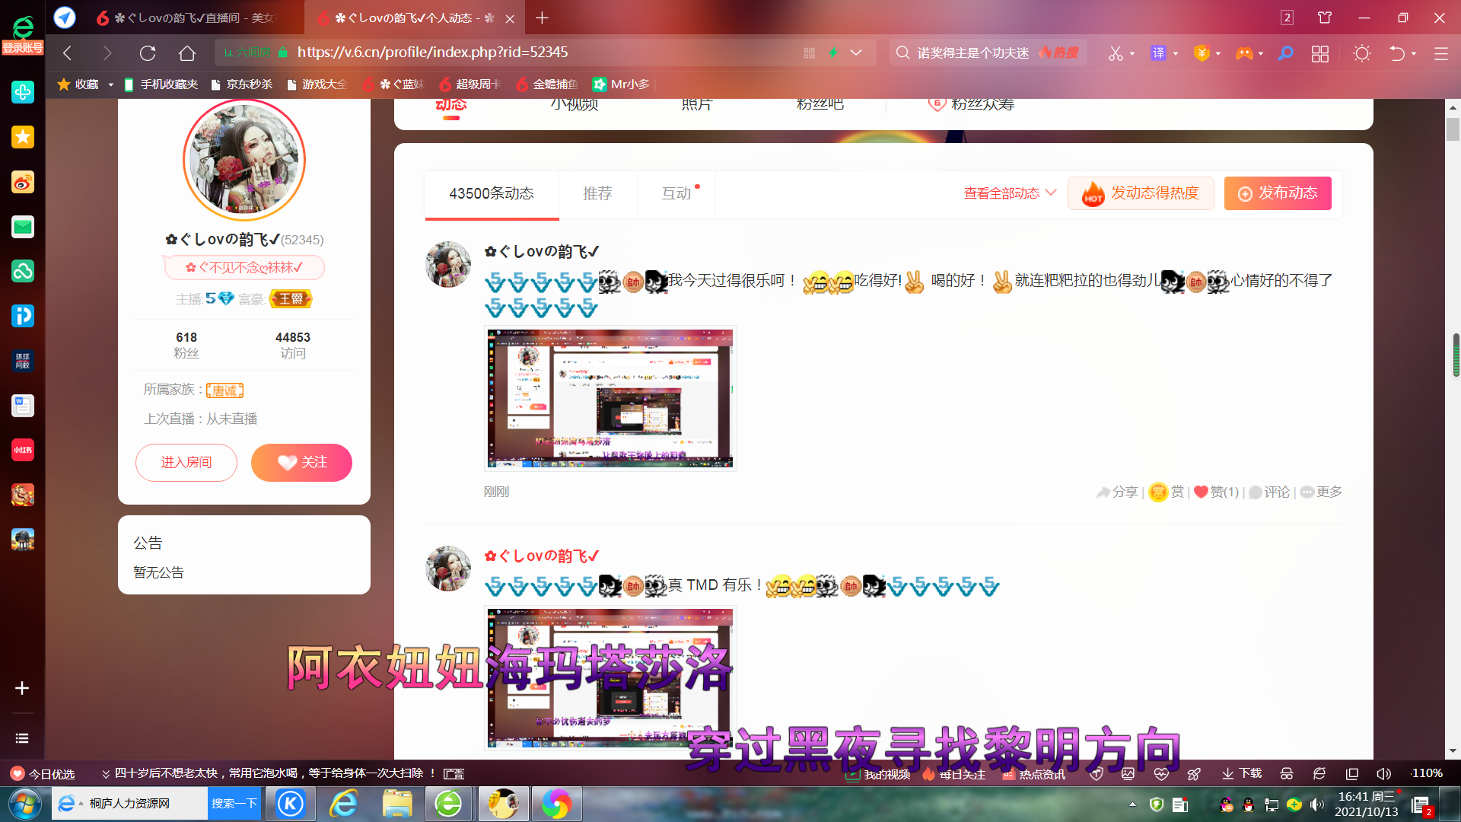Close the 个人动态 browser tab
The image size is (1461, 822).
click(511, 18)
